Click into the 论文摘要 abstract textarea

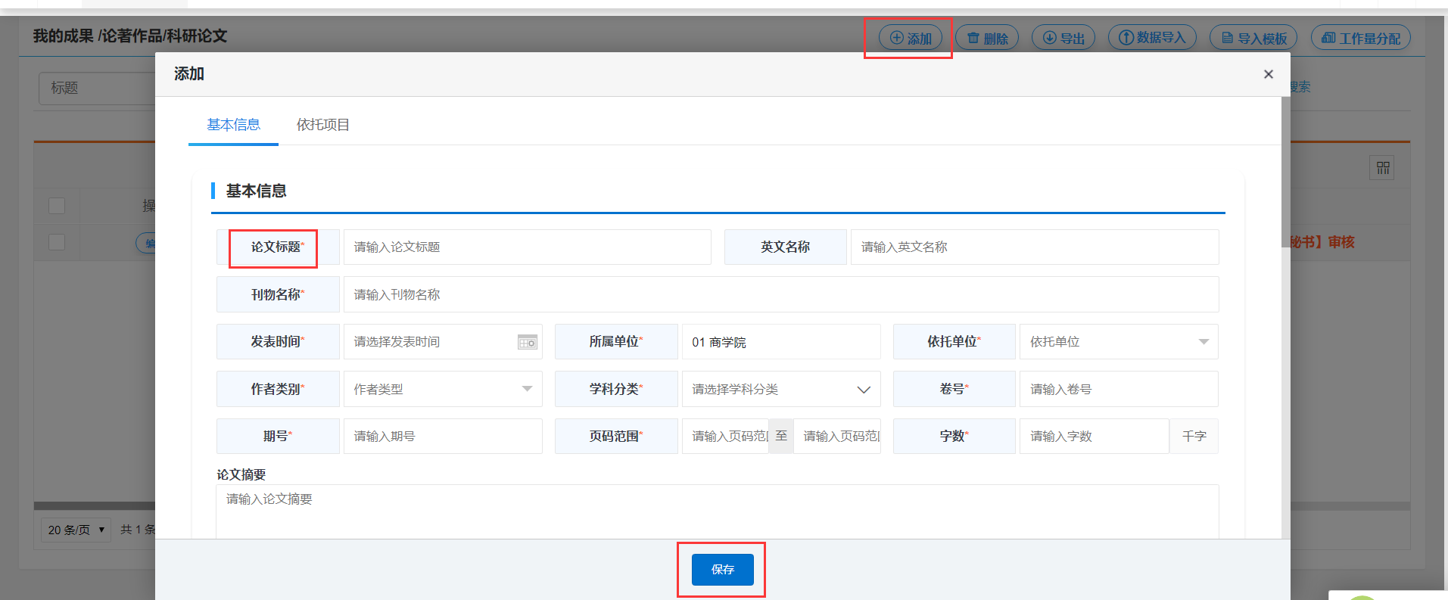coord(716,511)
